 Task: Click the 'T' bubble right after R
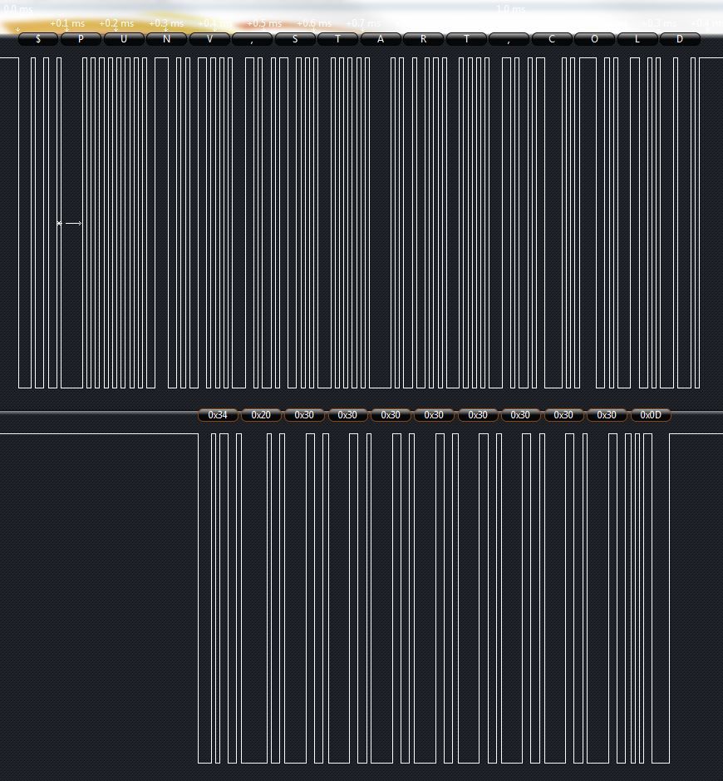click(x=466, y=39)
